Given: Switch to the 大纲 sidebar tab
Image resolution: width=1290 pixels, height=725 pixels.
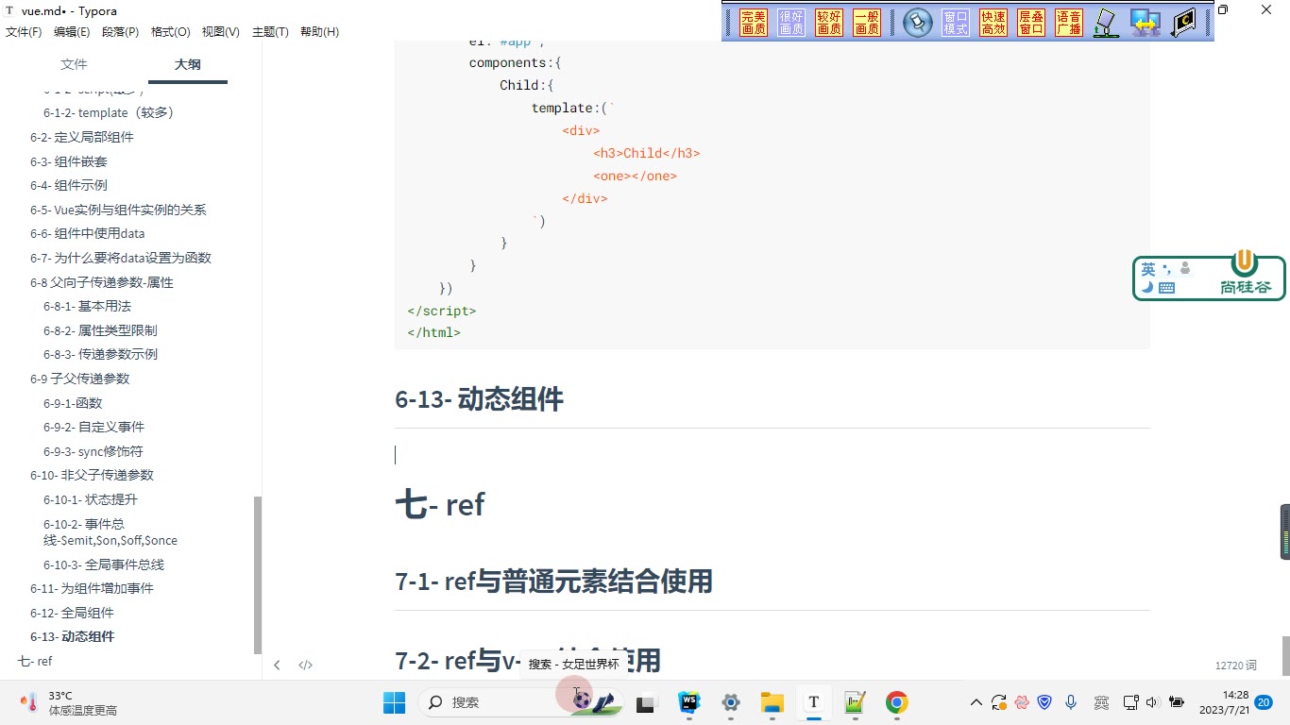Looking at the screenshot, I should pos(188,64).
